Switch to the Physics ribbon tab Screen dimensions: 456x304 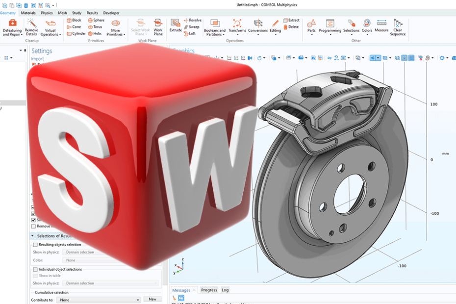pos(47,13)
